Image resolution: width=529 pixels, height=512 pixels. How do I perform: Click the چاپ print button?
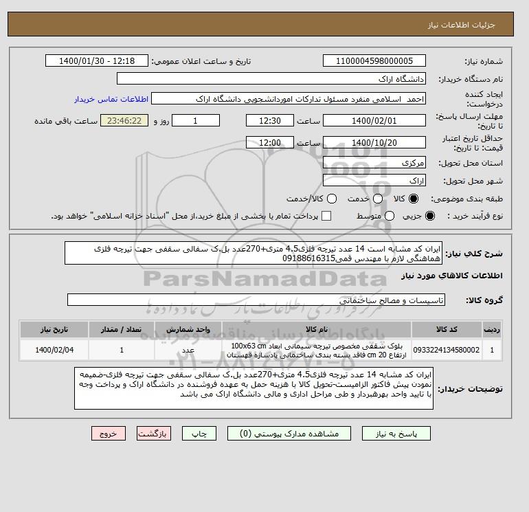[x=199, y=434]
